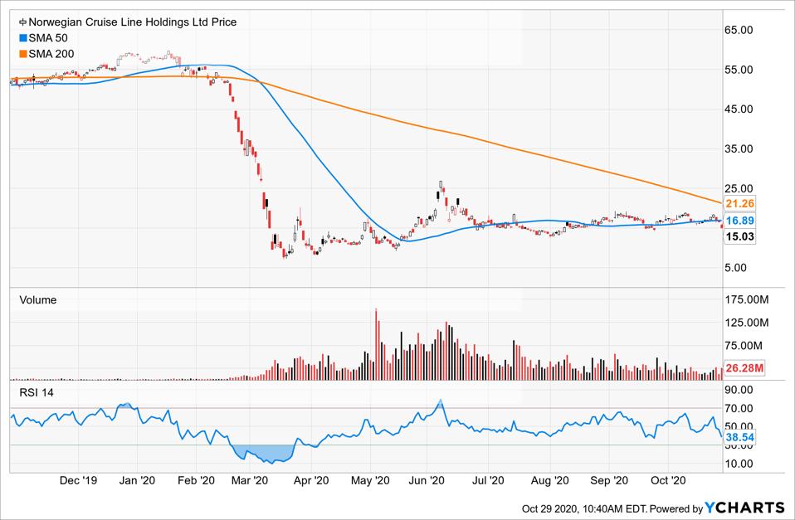Select the SMA 200 legend text

tap(51, 54)
